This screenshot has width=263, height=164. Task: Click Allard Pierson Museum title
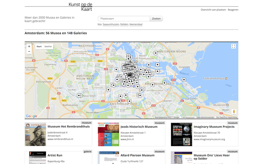coord(137,155)
